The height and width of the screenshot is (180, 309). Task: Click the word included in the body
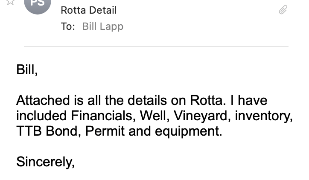pos(42,116)
